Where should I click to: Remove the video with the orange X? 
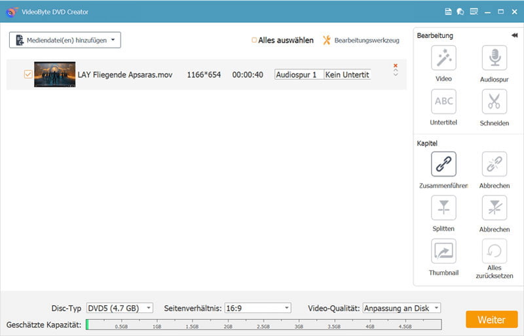click(x=396, y=66)
